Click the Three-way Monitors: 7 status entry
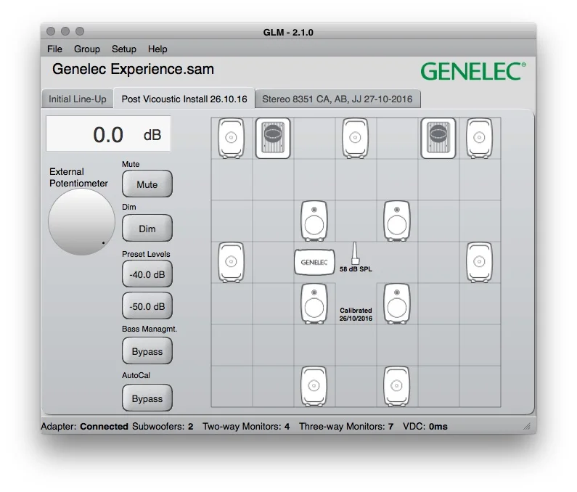577x492 pixels. [346, 426]
